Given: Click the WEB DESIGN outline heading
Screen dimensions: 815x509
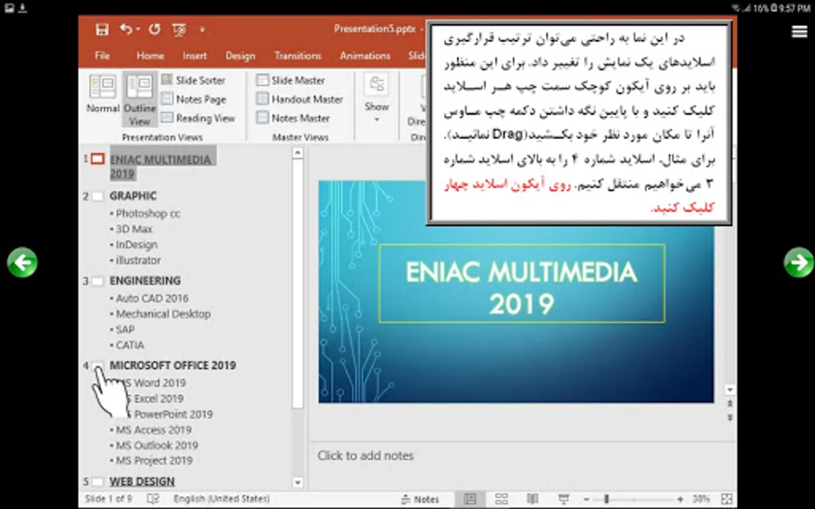Looking at the screenshot, I should pos(142,481).
